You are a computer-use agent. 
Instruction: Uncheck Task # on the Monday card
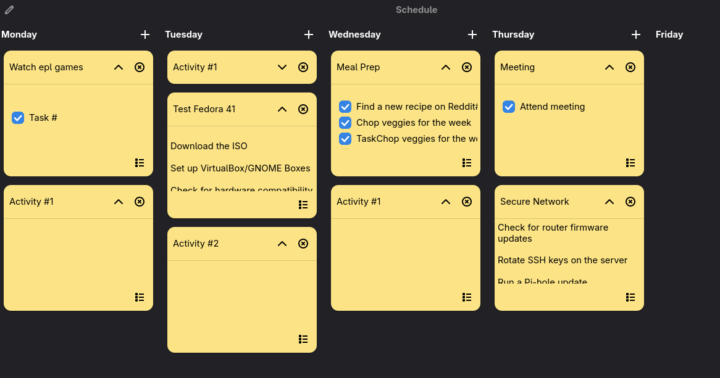tap(17, 118)
